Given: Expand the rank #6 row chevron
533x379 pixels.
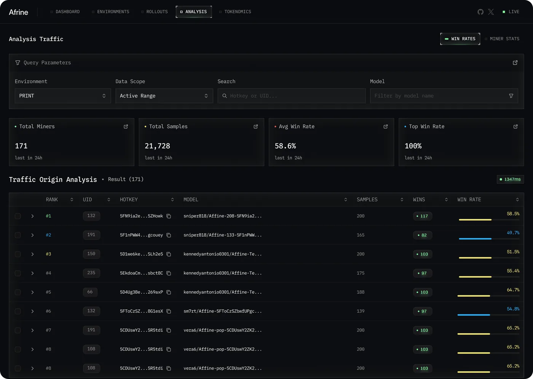Looking at the screenshot, I should point(32,311).
